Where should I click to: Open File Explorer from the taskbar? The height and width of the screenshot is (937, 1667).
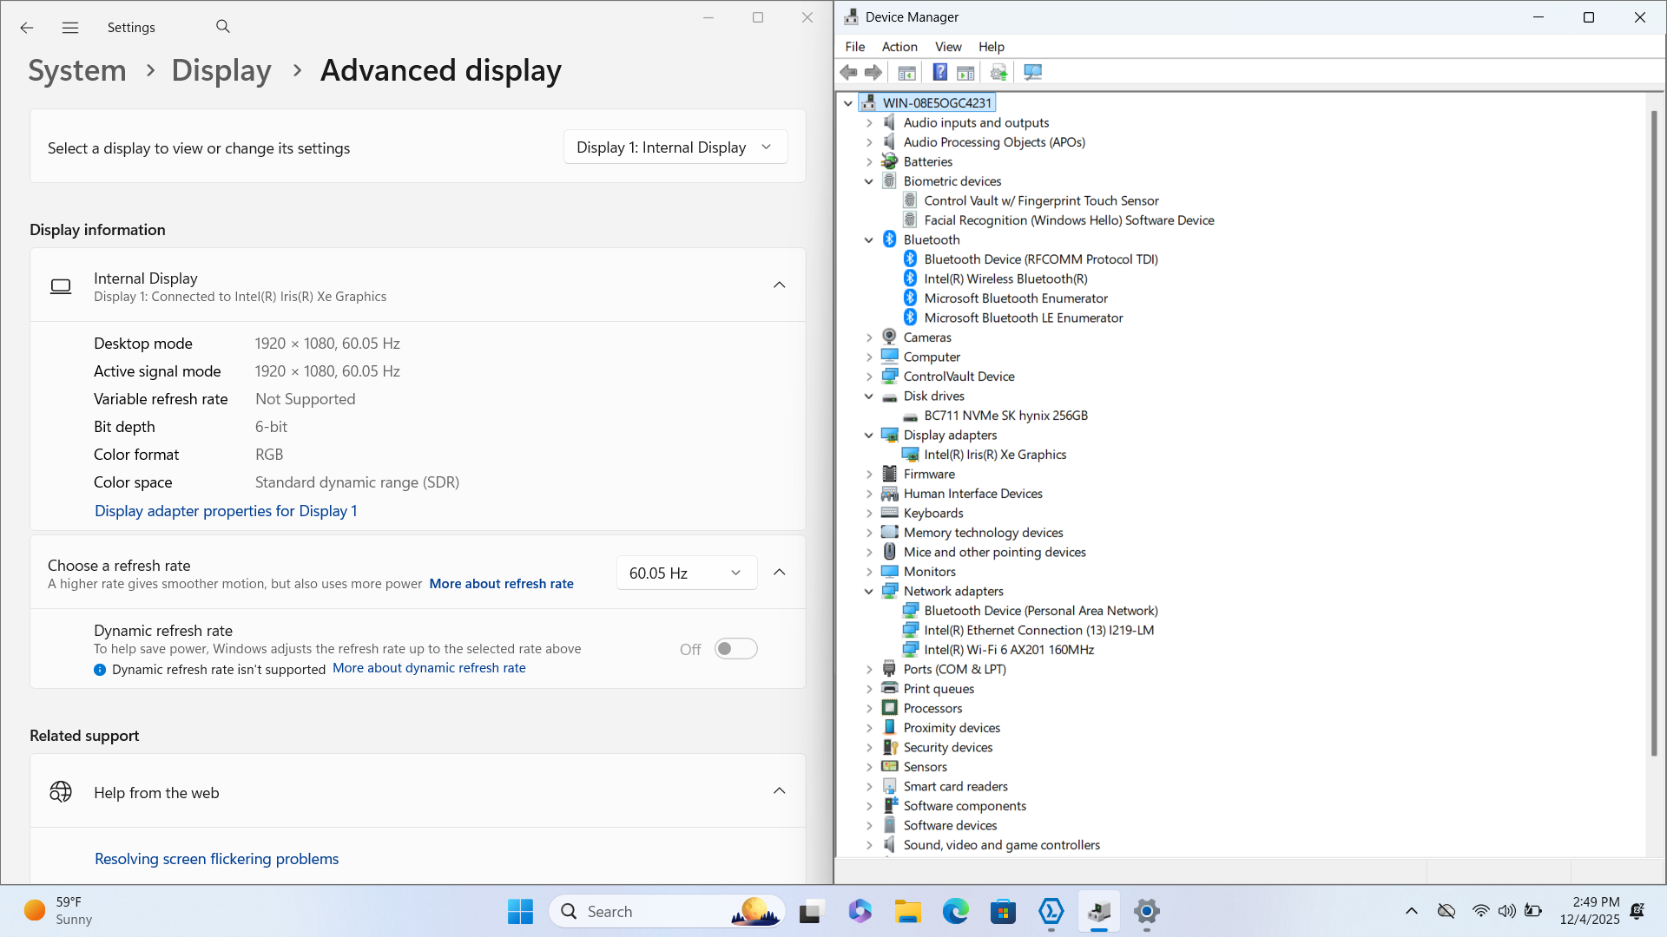pyautogui.click(x=908, y=912)
